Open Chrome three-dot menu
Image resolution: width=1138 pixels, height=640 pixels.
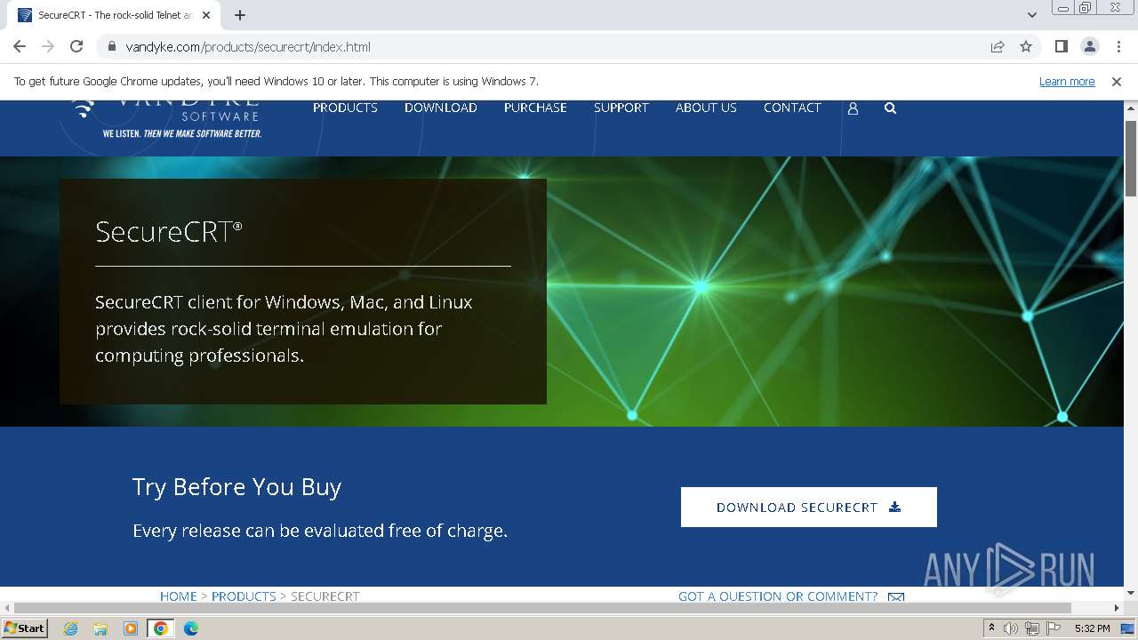1118,46
